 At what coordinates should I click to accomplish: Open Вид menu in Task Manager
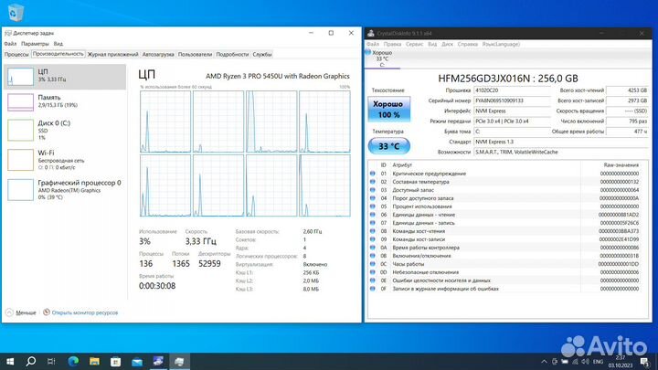tap(58, 44)
